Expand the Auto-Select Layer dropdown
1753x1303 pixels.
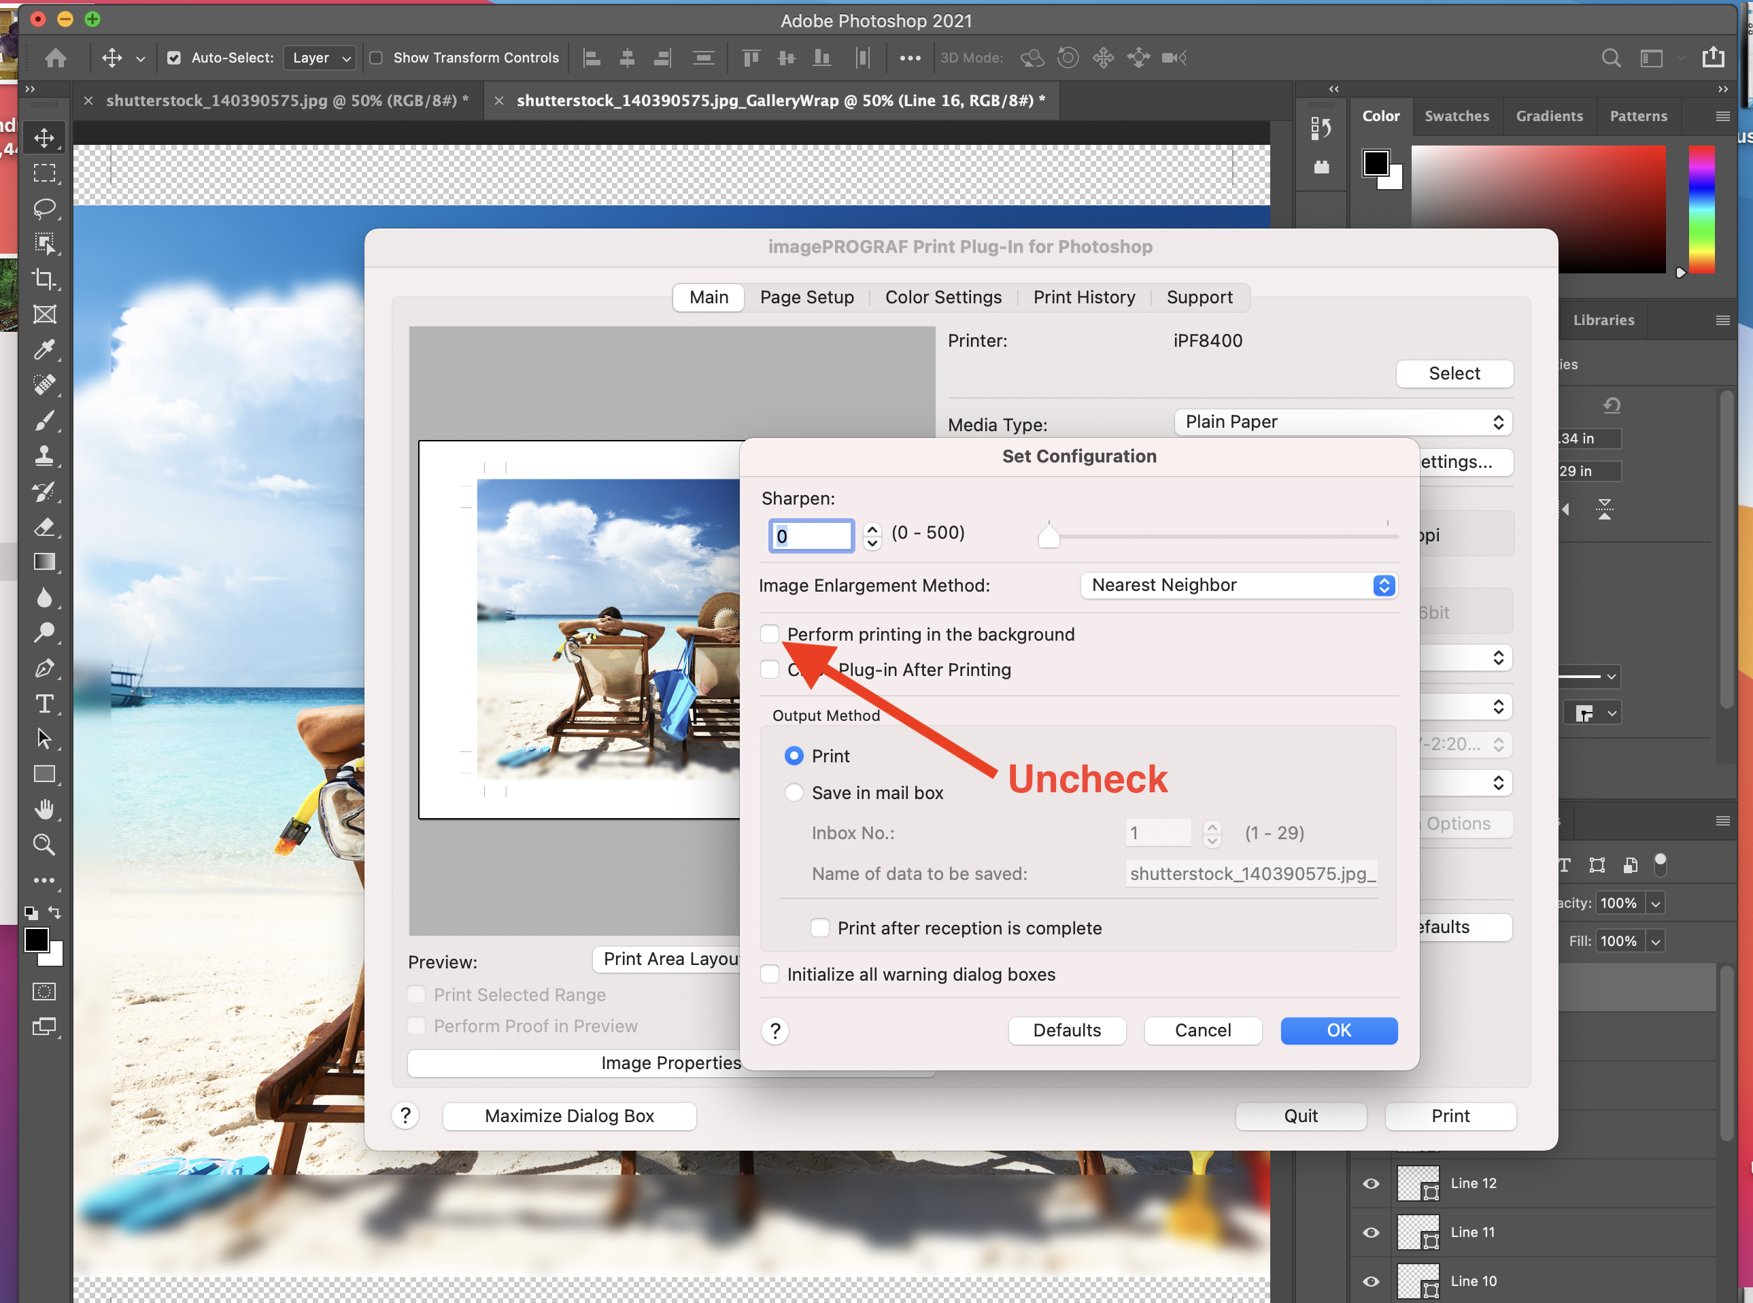coord(320,58)
